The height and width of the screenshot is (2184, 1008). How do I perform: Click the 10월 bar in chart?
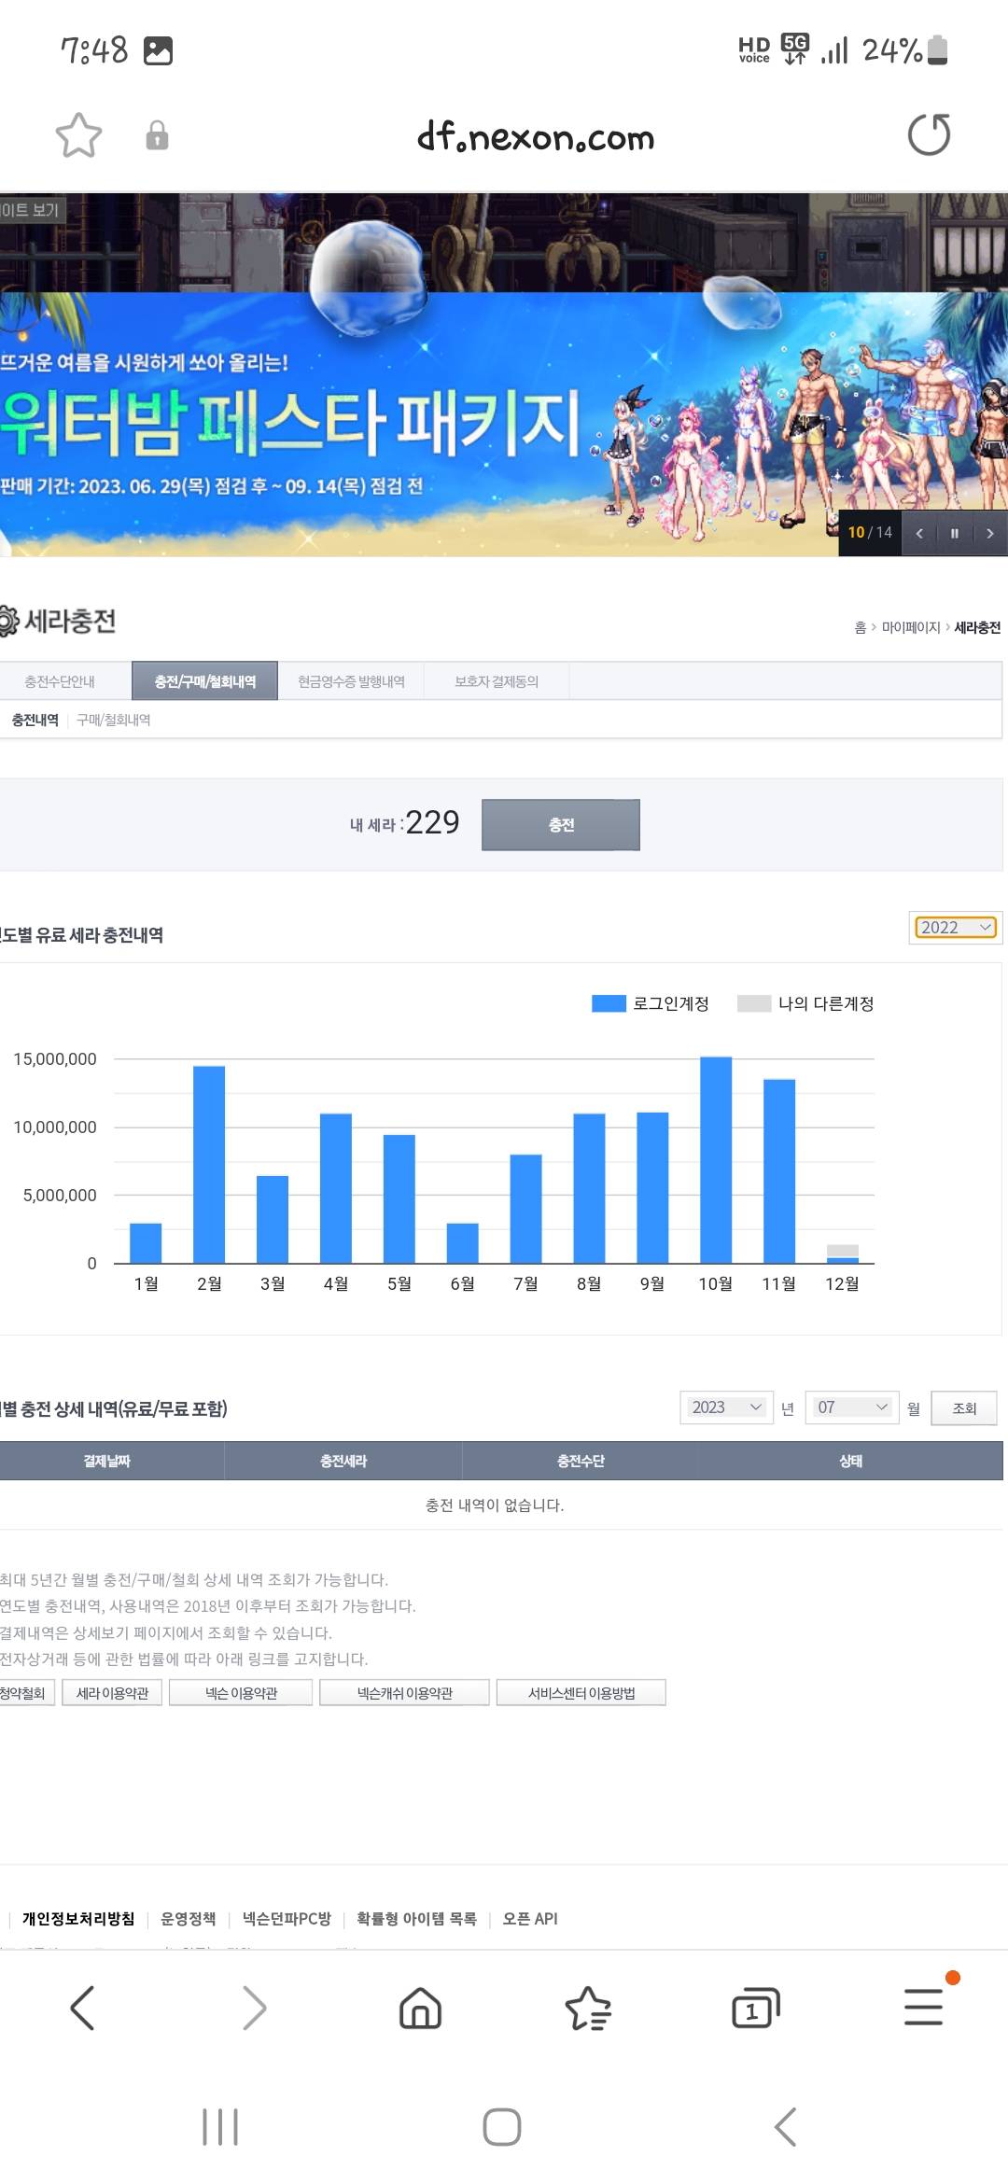[x=716, y=1160]
